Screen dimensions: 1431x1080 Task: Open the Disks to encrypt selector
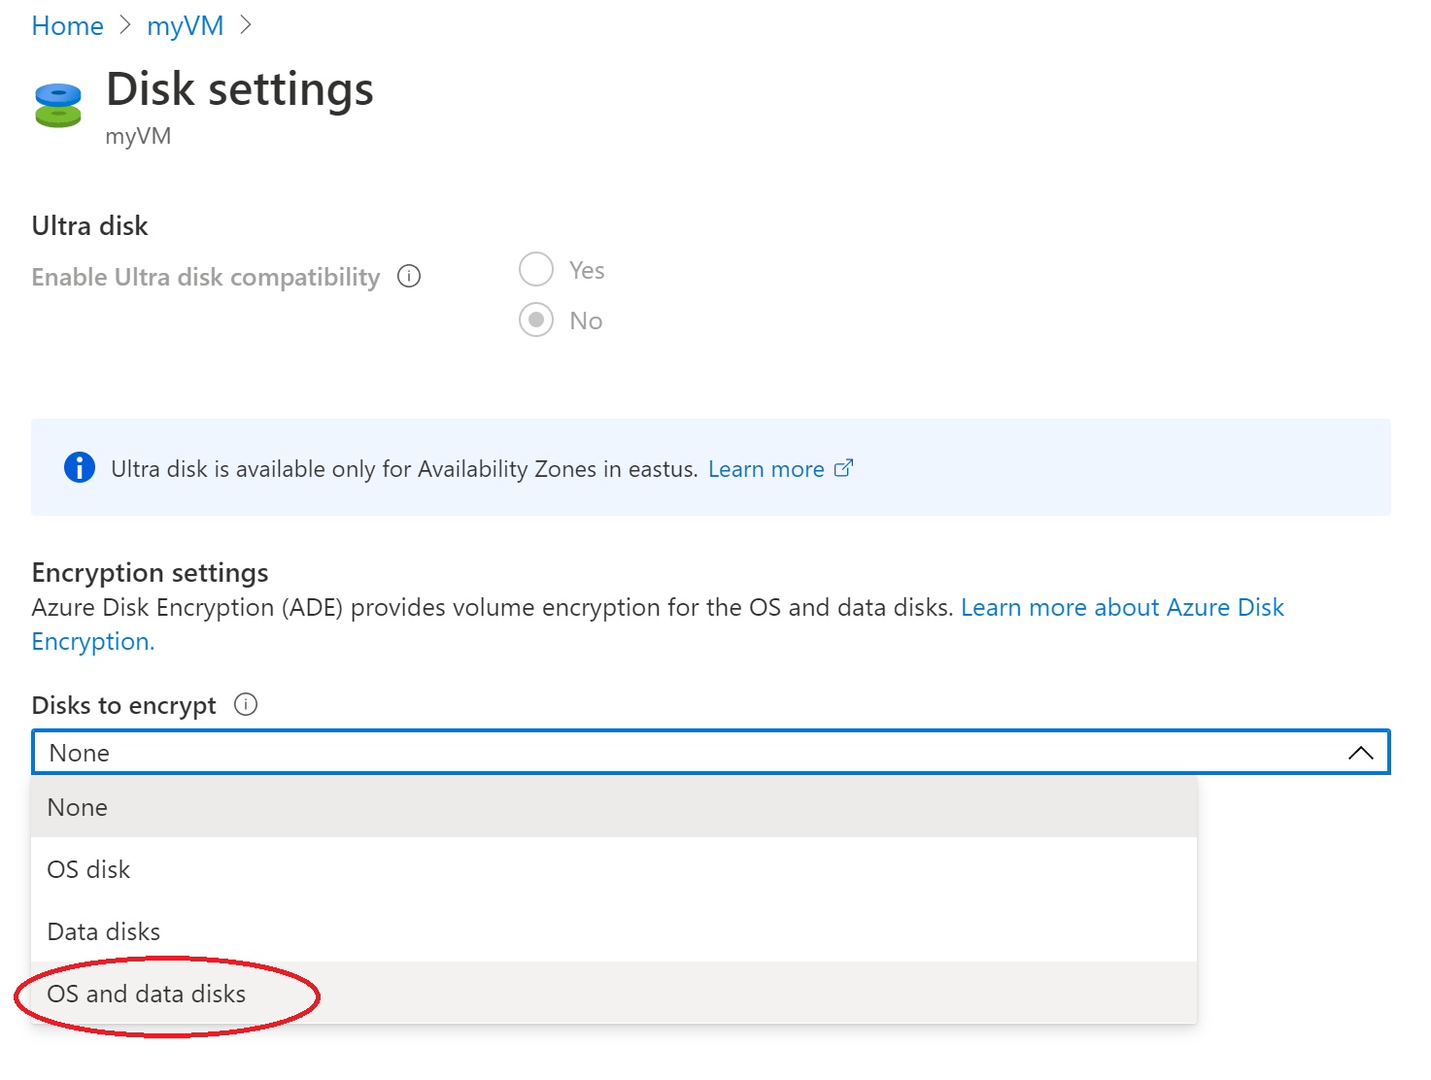tap(680, 752)
